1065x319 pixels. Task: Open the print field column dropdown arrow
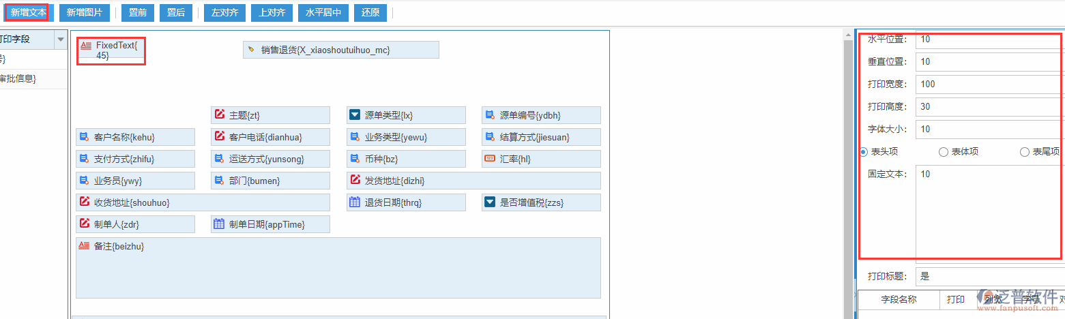[x=60, y=40]
